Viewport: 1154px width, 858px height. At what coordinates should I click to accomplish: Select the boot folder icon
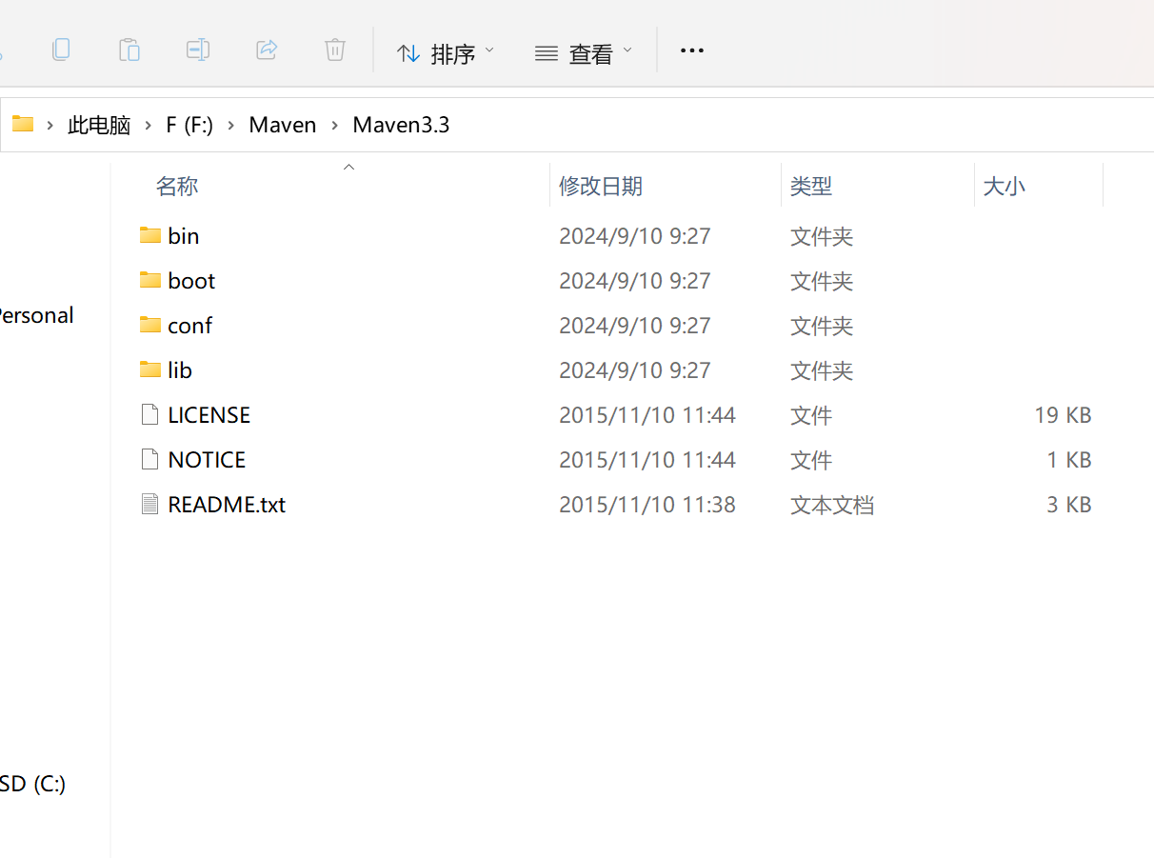coord(149,279)
